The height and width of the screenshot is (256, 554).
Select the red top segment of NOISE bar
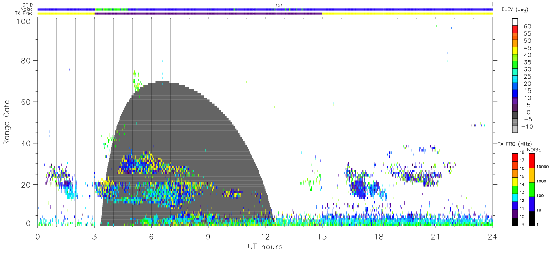click(532, 161)
